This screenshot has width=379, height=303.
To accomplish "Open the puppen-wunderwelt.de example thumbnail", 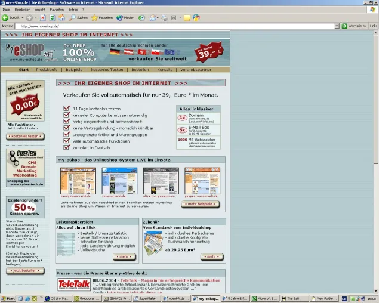I will (x=202, y=181).
